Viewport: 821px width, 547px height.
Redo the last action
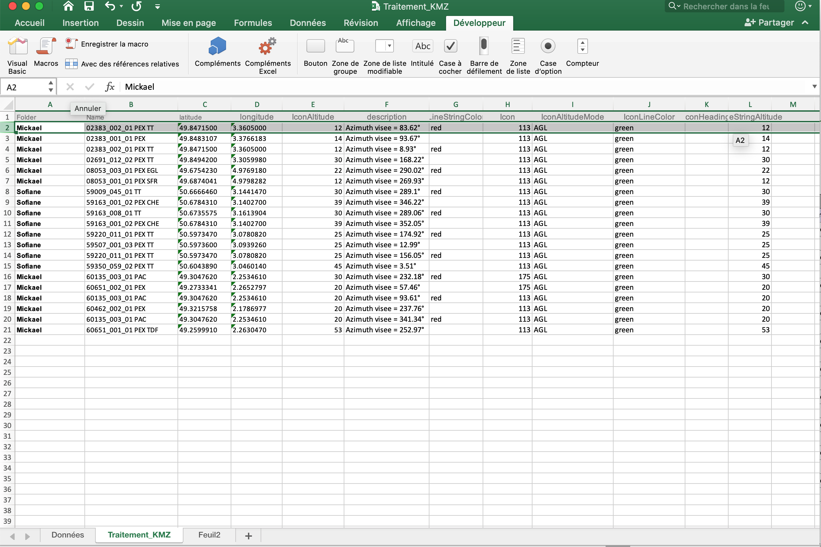click(x=136, y=6)
